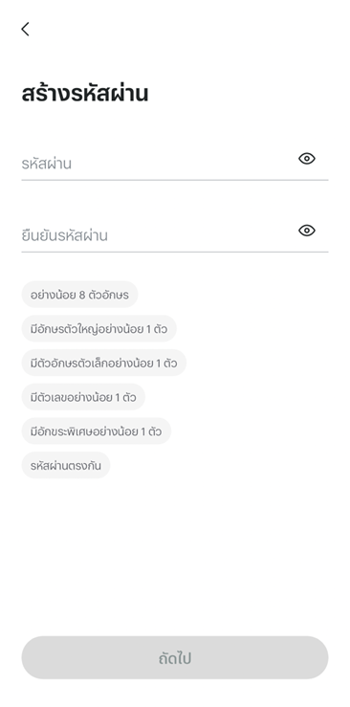Click the รหัสผ่าน placeholder text in first field
This screenshot has height=707, width=350.
pos(47,164)
